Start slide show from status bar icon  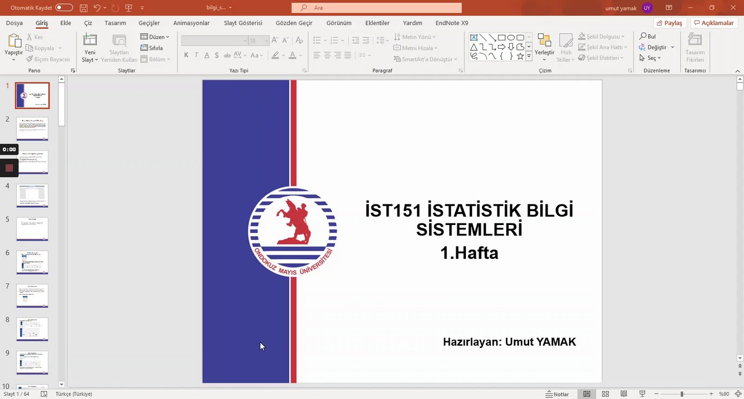point(642,394)
